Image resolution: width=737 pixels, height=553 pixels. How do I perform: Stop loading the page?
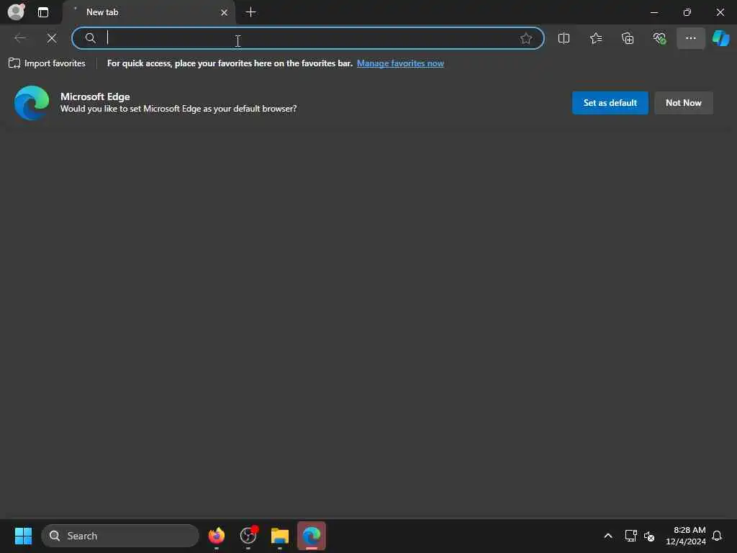click(x=52, y=38)
